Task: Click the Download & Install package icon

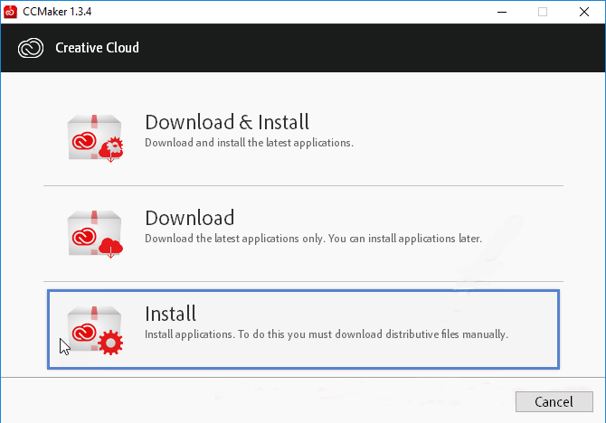Action: [x=95, y=138]
